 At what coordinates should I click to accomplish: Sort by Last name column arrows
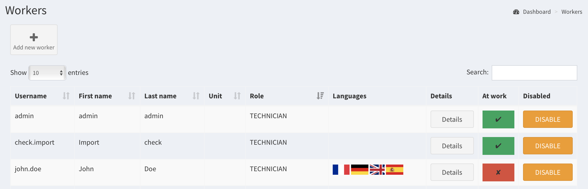pyautogui.click(x=196, y=96)
